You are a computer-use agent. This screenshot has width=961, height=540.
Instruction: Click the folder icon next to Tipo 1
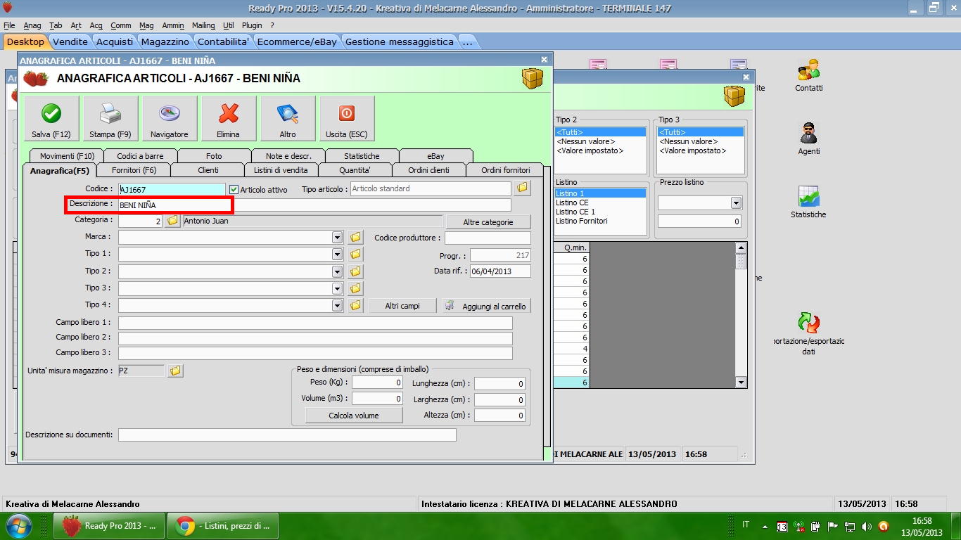pyautogui.click(x=355, y=254)
